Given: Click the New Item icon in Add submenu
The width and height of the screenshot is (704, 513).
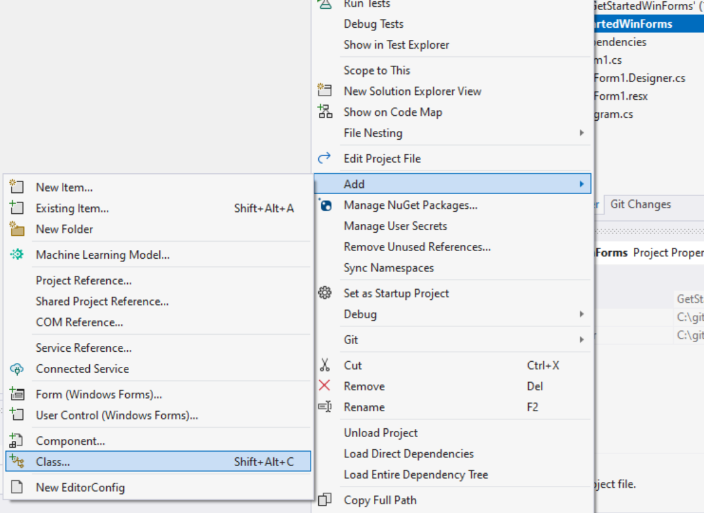Looking at the screenshot, I should [x=16, y=187].
